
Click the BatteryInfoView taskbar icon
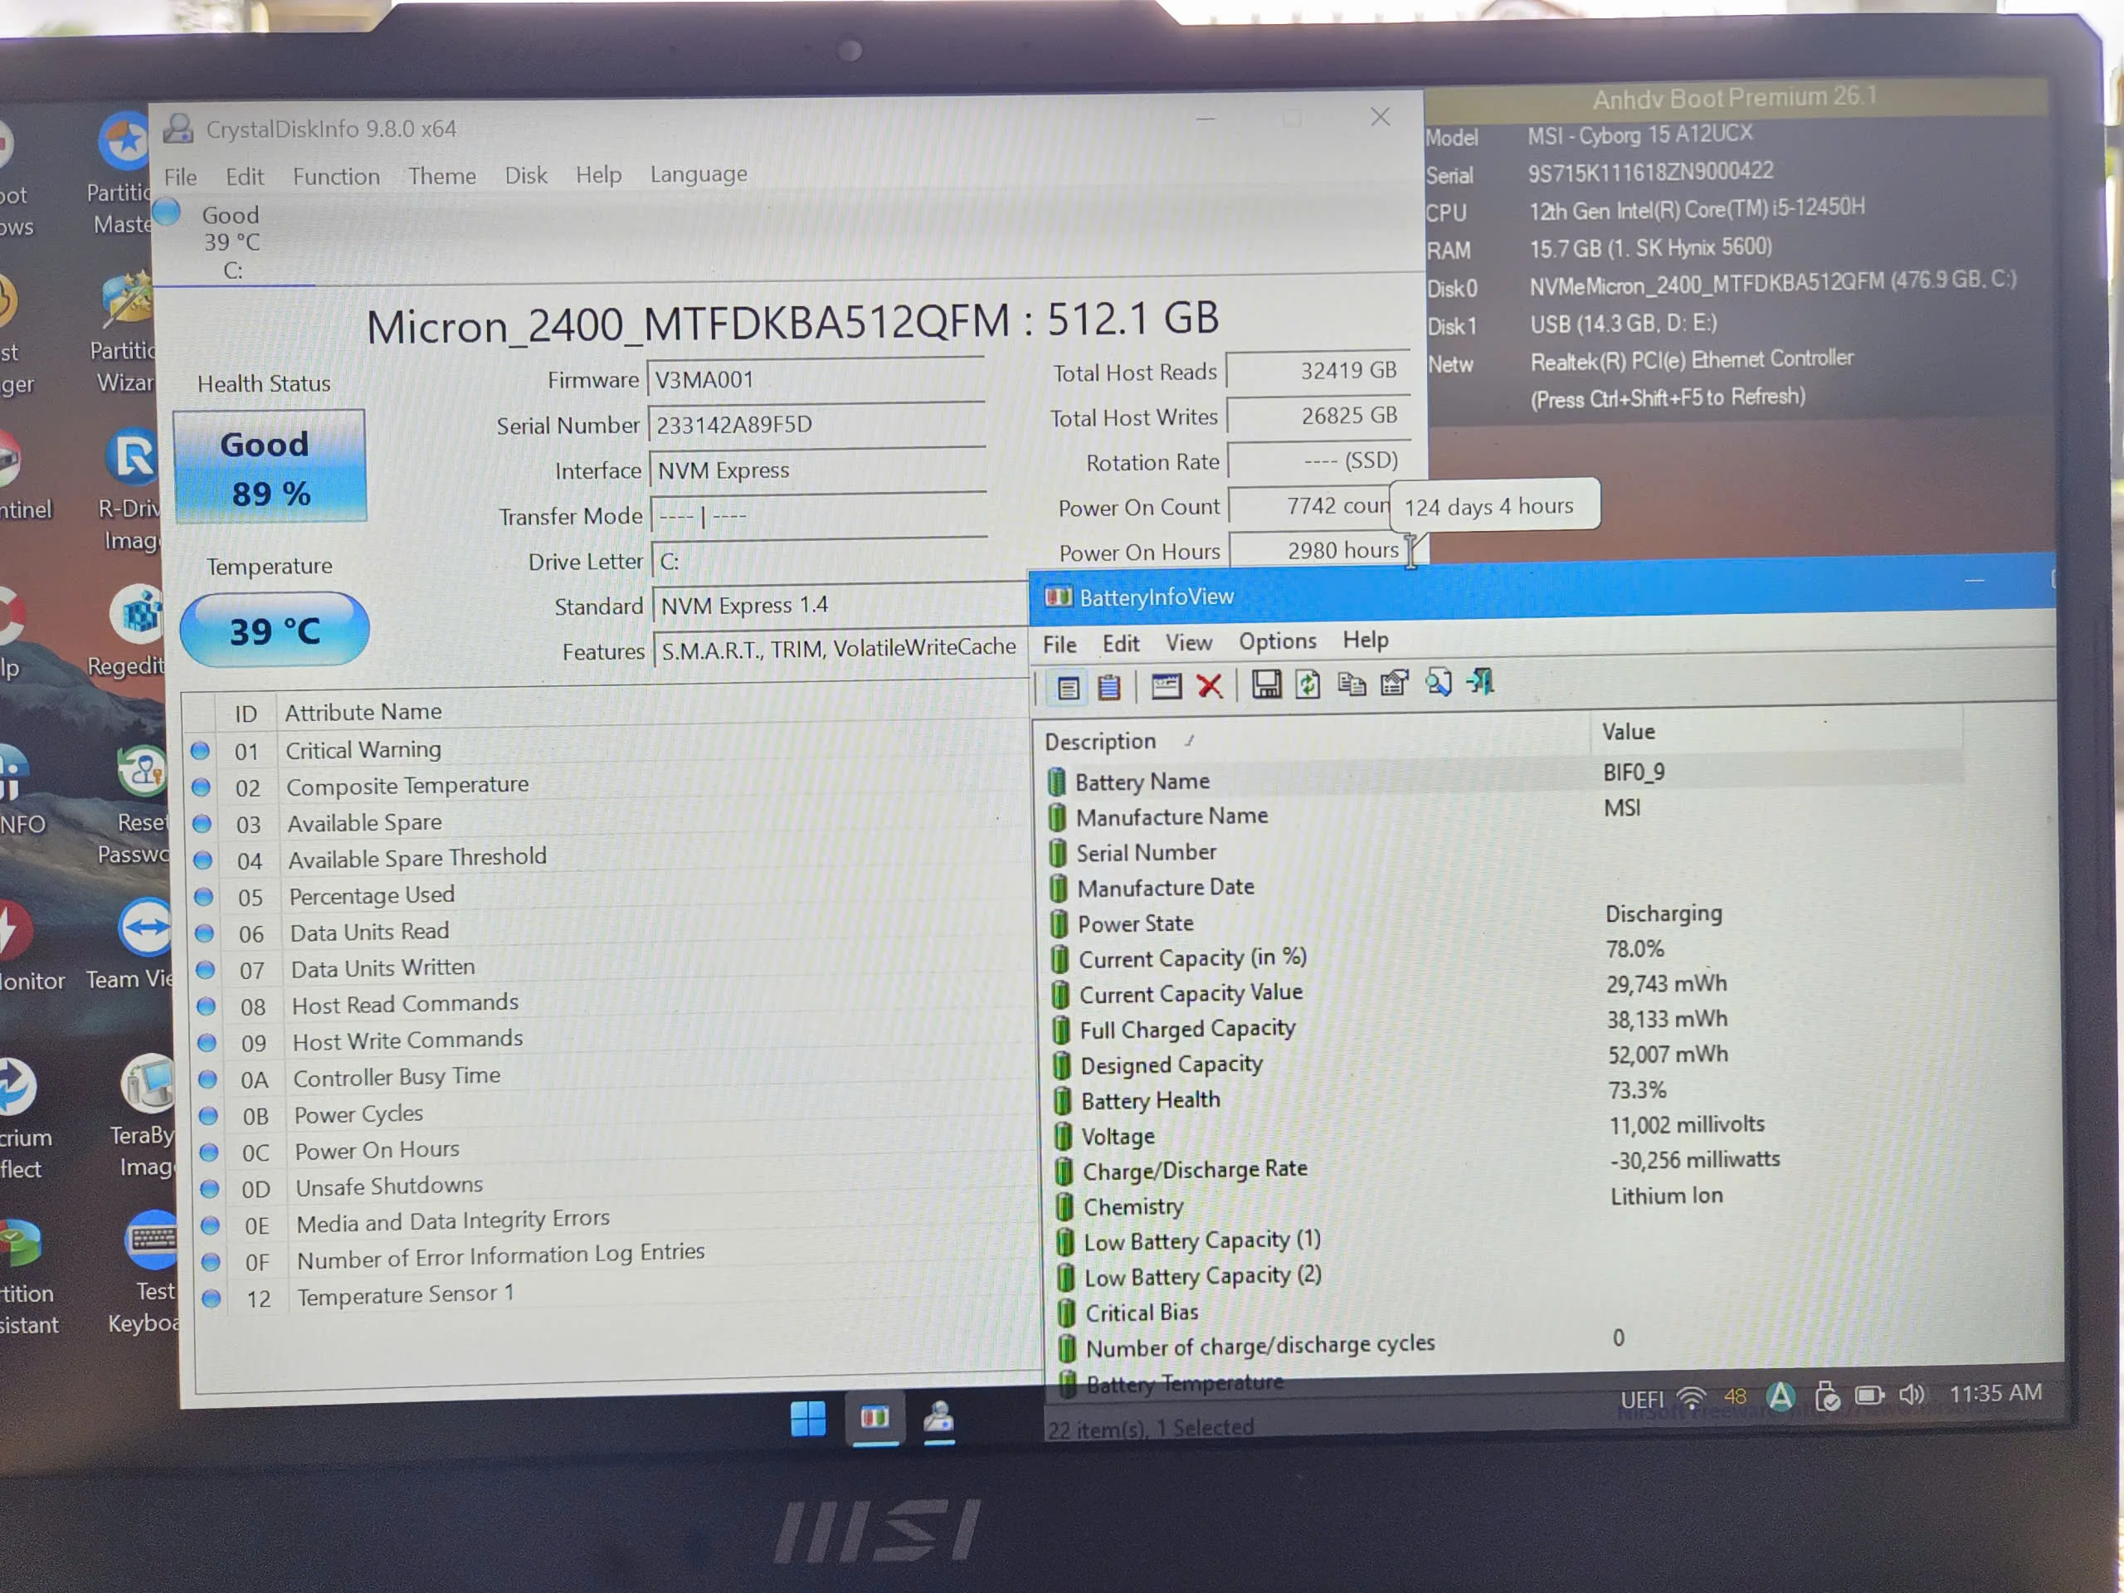(x=874, y=1417)
